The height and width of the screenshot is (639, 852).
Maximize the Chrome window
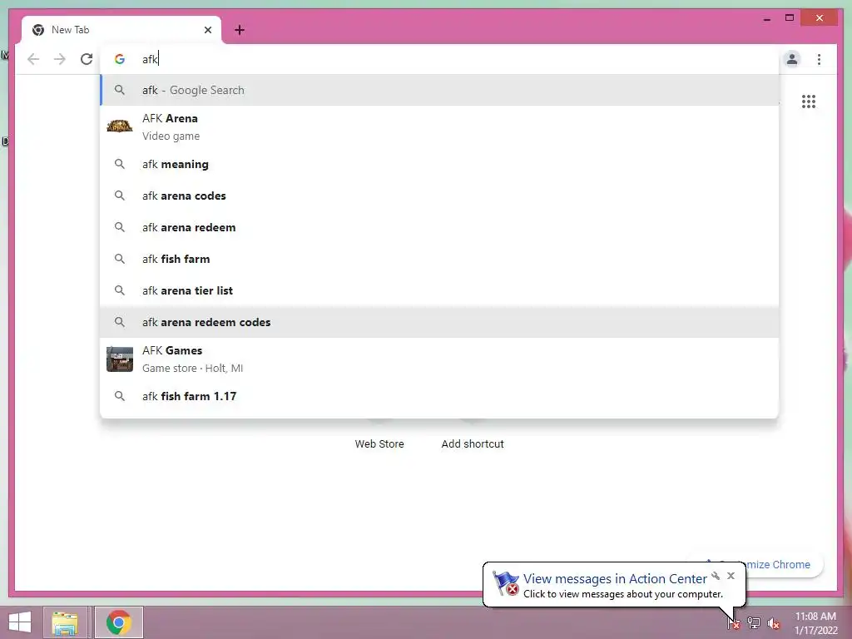pyautogui.click(x=790, y=18)
